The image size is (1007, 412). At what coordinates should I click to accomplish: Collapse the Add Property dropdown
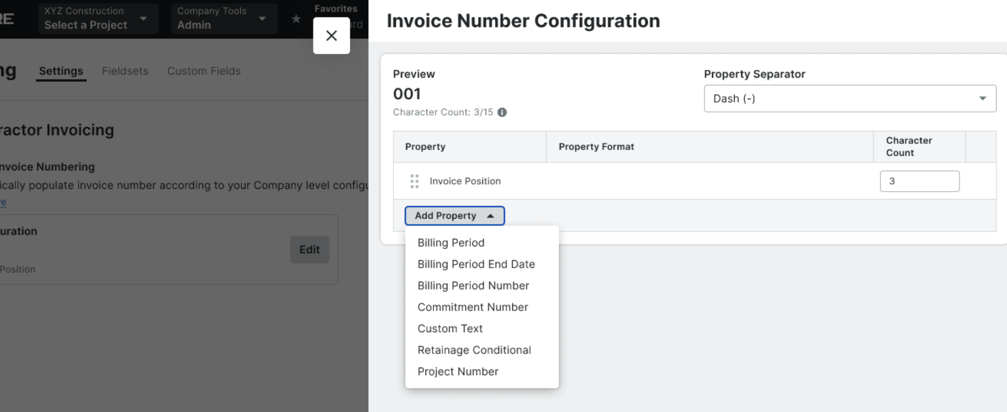pyautogui.click(x=454, y=216)
